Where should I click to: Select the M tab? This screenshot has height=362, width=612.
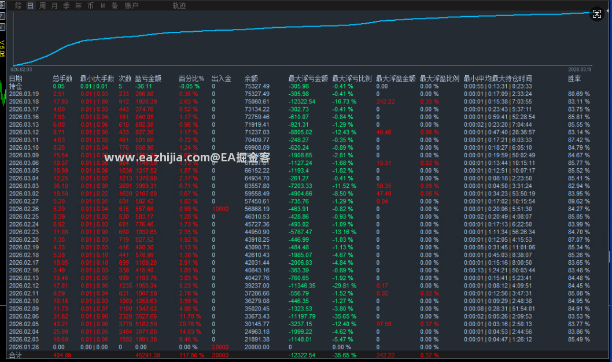click(102, 5)
